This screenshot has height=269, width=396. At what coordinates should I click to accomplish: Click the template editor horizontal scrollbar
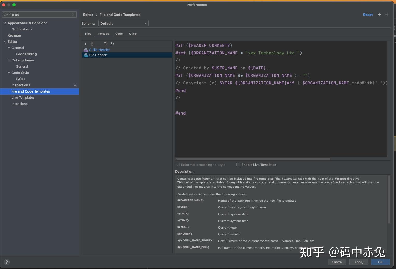pos(253,158)
